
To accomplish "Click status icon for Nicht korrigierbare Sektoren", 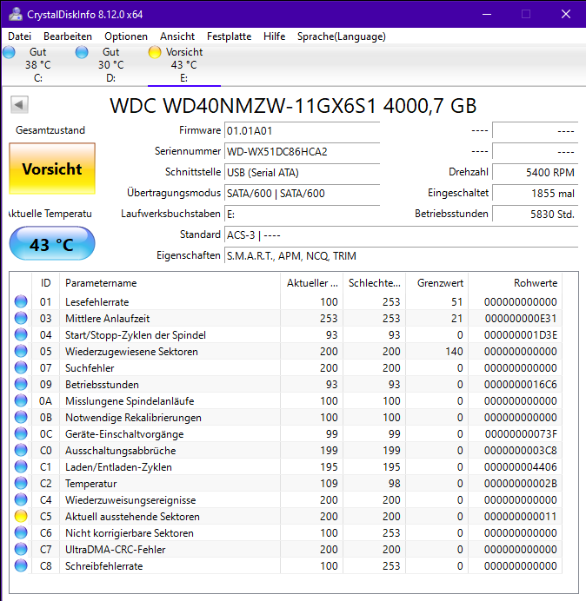I will click(21, 532).
